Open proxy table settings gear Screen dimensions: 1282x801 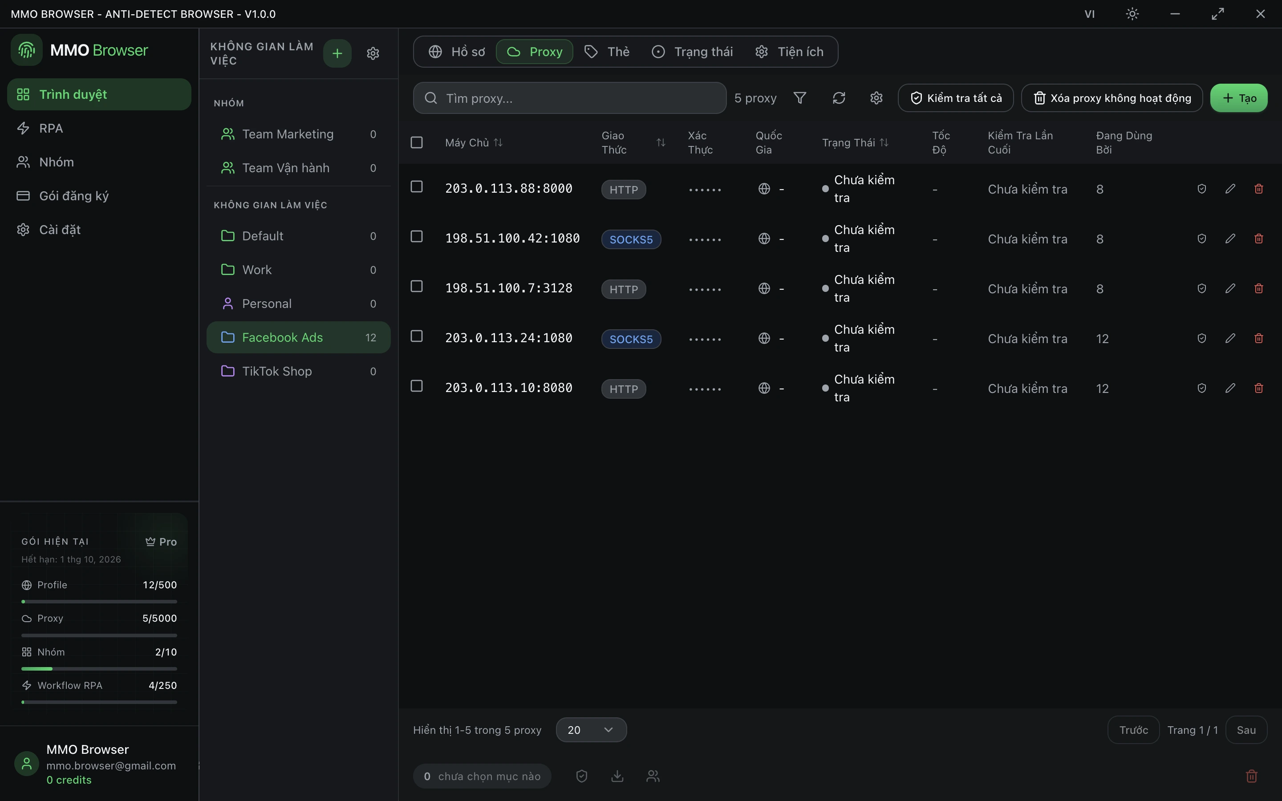(x=876, y=98)
